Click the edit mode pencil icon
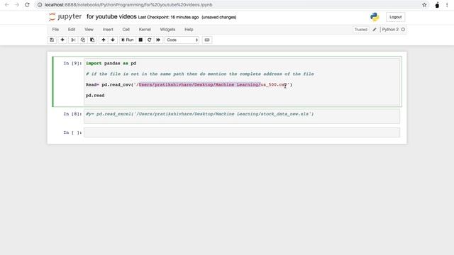The width and height of the screenshot is (454, 255). click(375, 30)
